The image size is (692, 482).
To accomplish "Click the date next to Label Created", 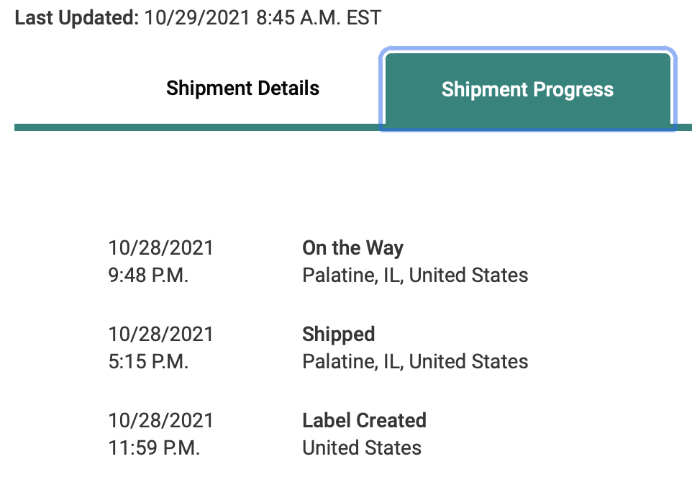I will (161, 420).
